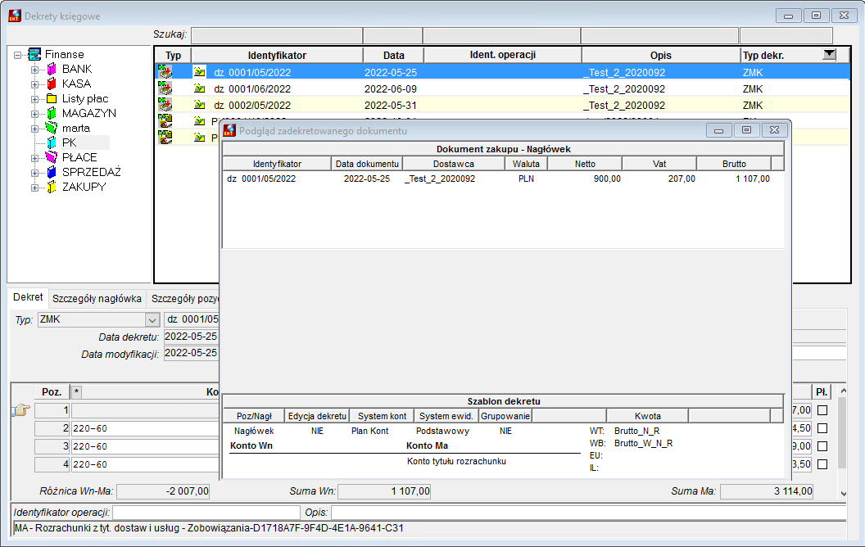Sort by the Identyfikator column header
The image size is (865, 547).
[277, 55]
